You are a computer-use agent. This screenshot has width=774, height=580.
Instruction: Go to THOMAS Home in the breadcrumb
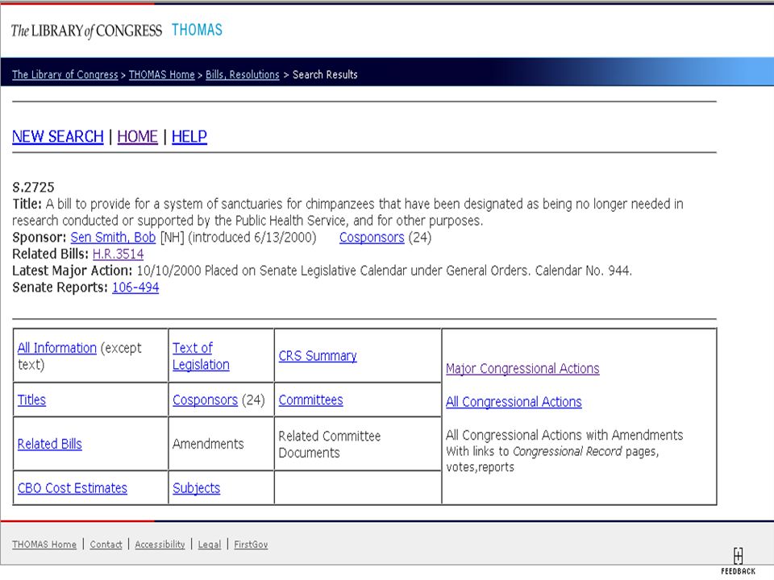click(162, 74)
